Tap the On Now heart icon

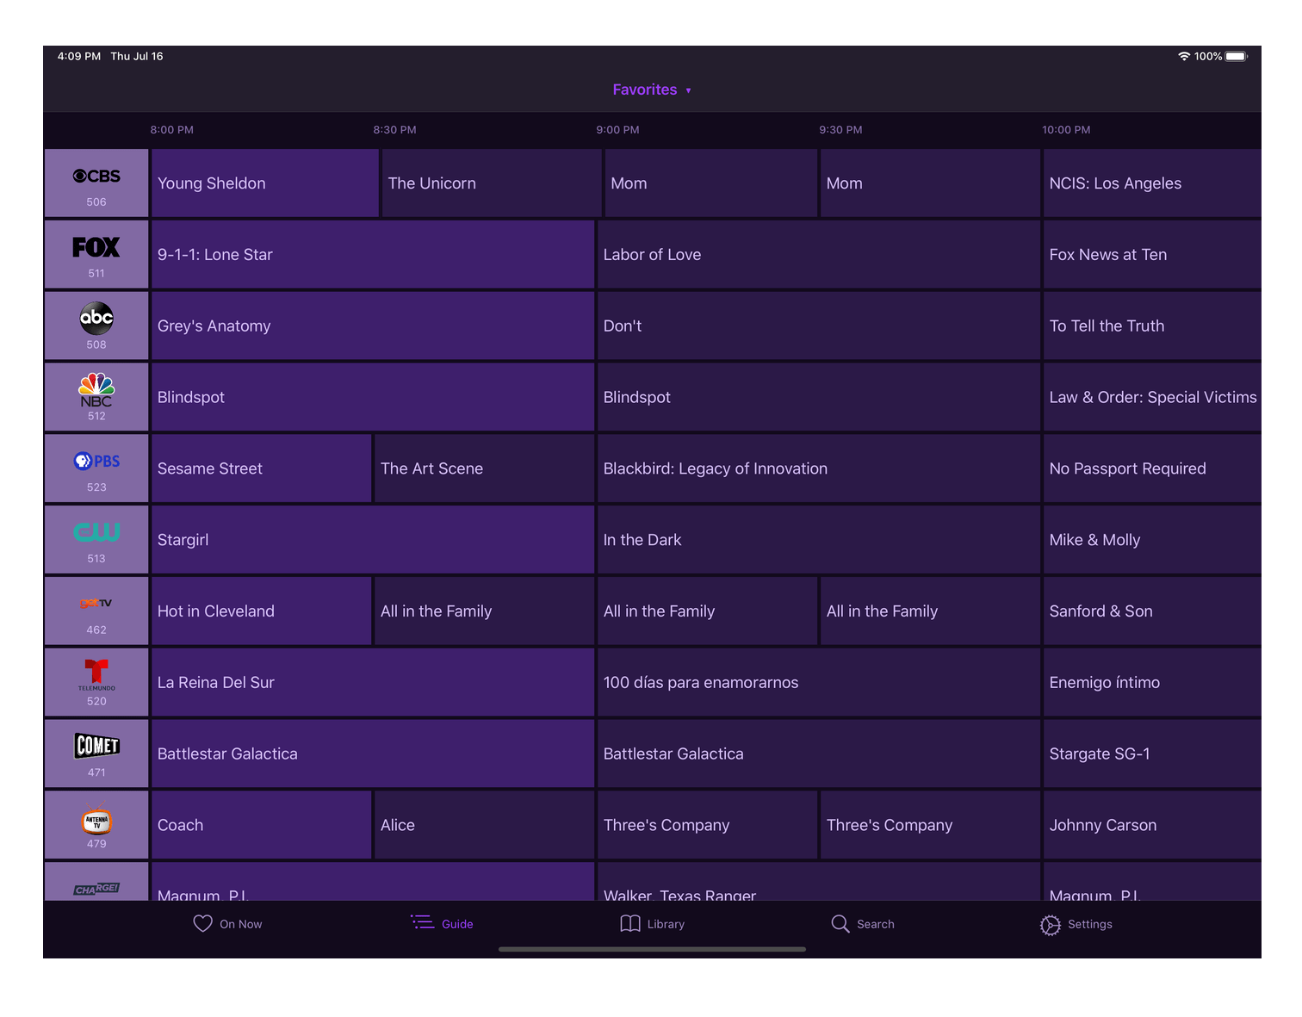click(x=202, y=924)
